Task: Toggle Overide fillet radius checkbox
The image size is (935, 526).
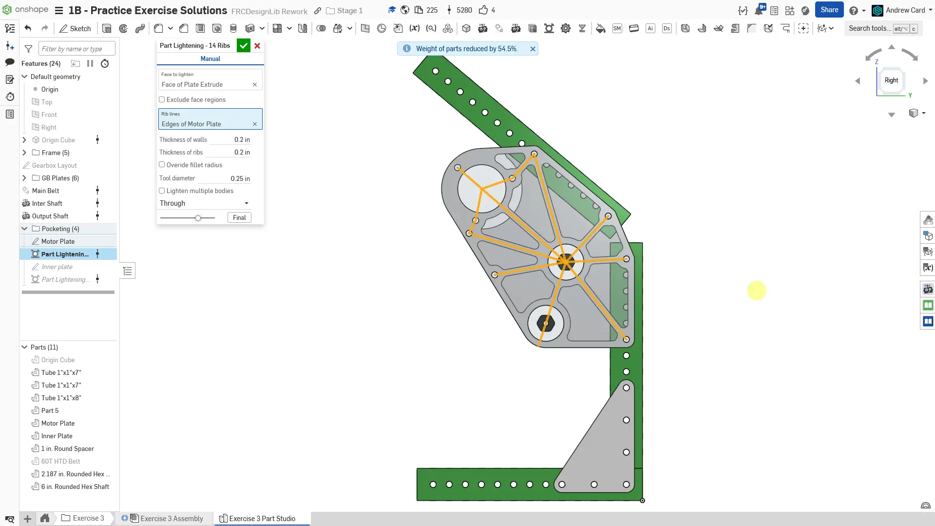Action: pos(162,165)
